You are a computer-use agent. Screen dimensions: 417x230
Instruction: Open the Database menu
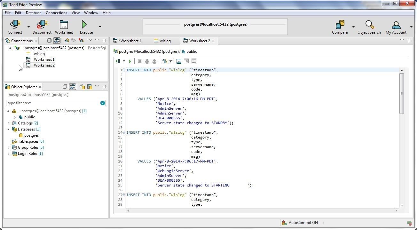click(34, 13)
